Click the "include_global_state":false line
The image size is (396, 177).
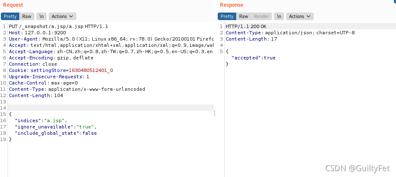click(56, 133)
